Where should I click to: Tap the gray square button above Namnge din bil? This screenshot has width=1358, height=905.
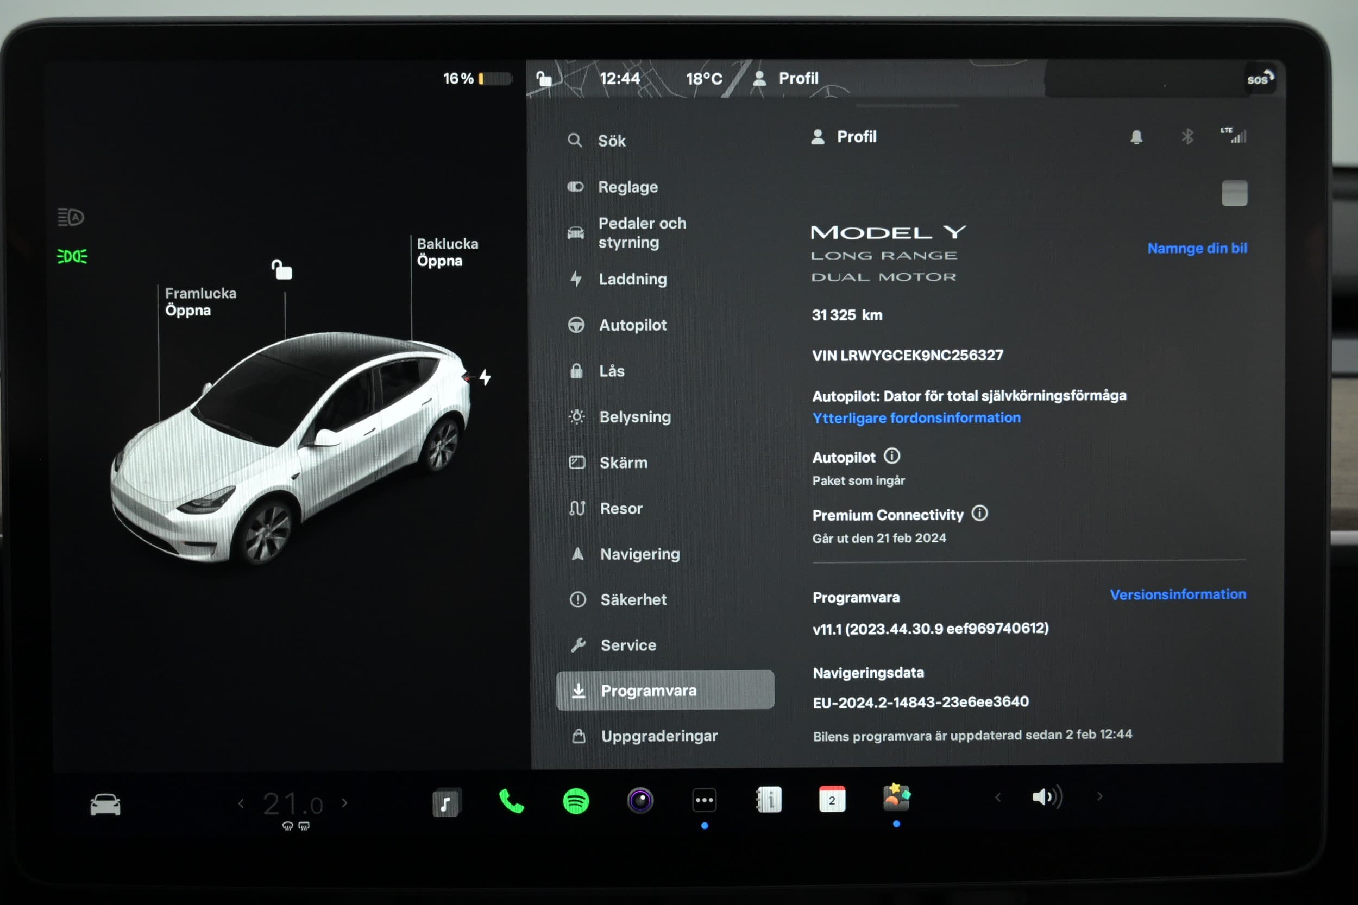coord(1235,193)
